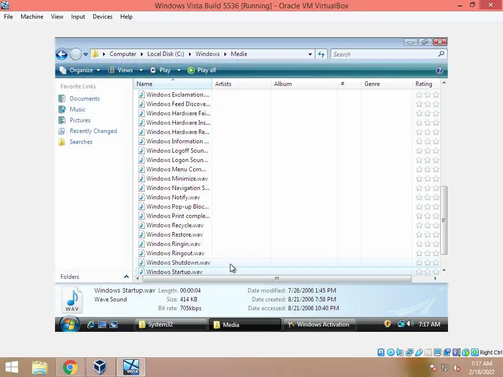Click the Play toolbar button
Image resolution: width=503 pixels, height=377 pixels.
pyautogui.click(x=161, y=70)
